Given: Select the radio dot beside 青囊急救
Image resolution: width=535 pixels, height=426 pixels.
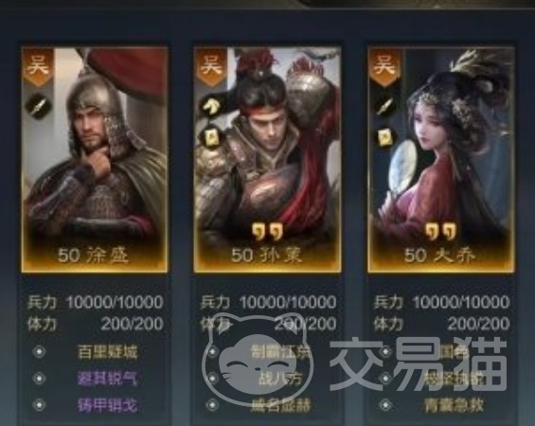Looking at the screenshot, I should pos(385,405).
